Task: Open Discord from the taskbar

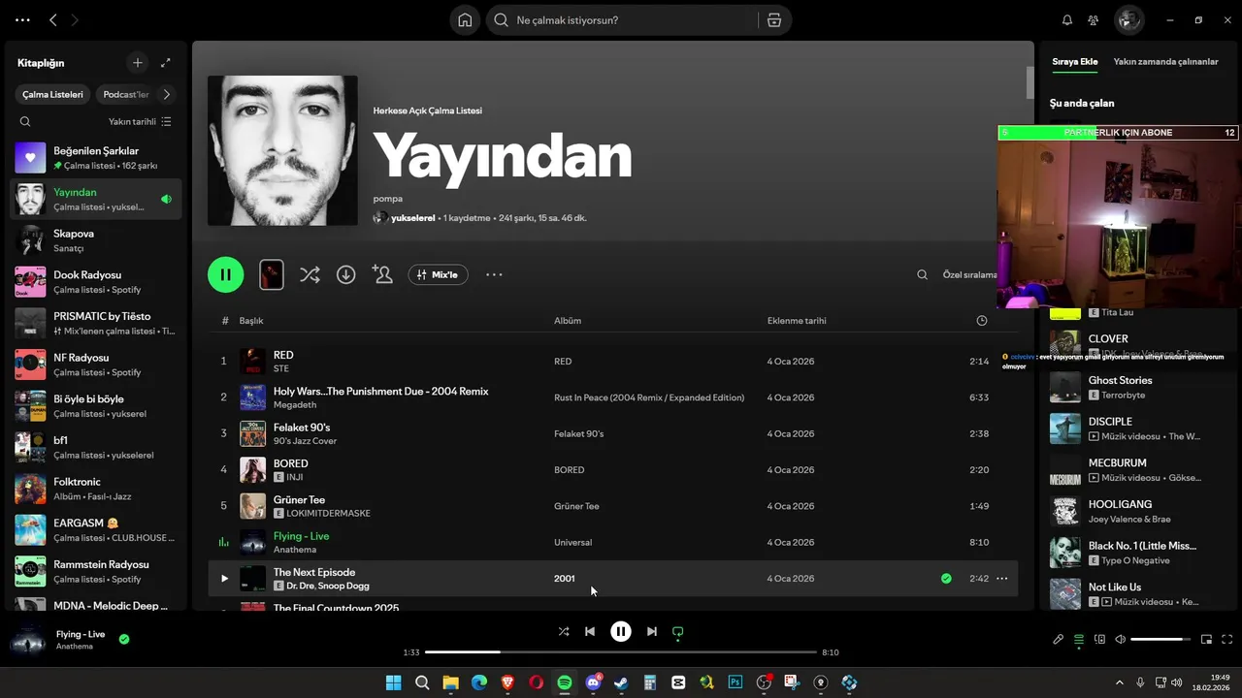Action: (593, 682)
